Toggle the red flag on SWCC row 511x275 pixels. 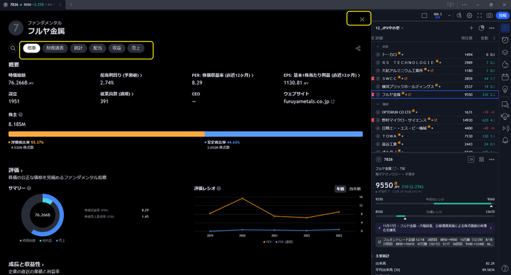[373, 79]
